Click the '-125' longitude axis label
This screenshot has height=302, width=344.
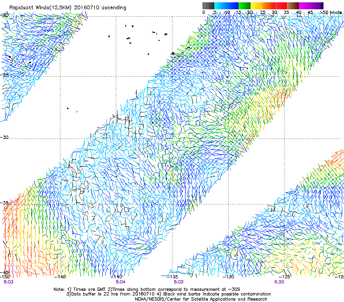[x=284, y=276]
